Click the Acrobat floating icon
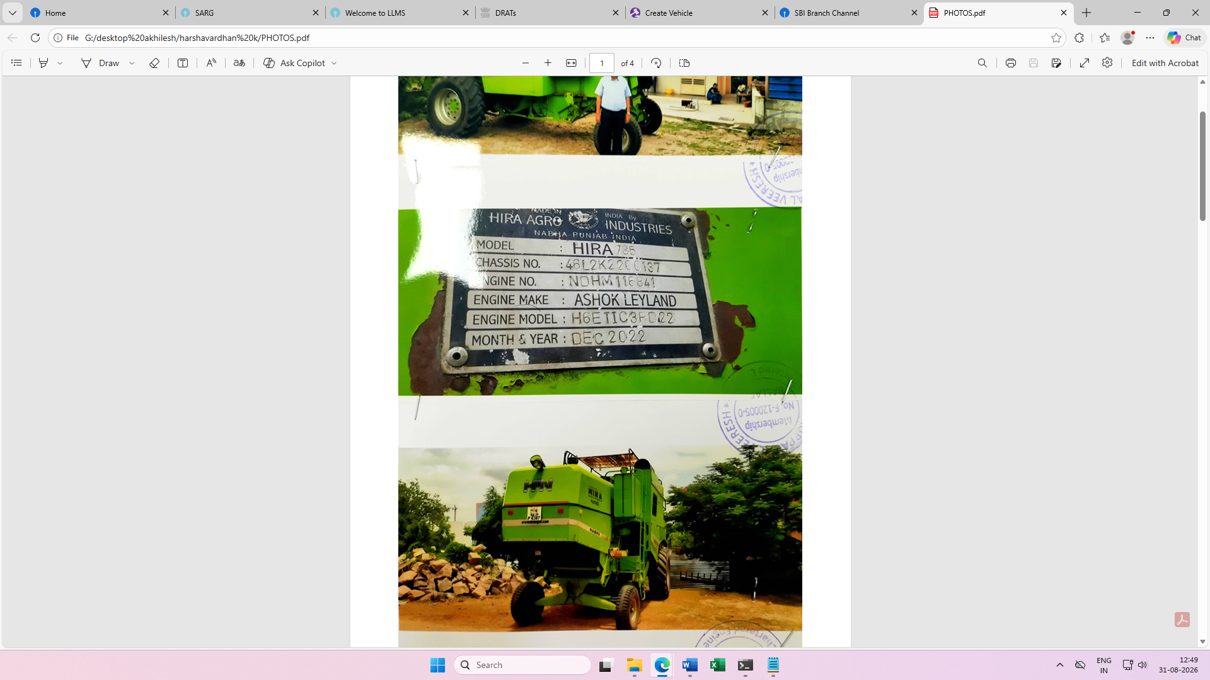1210x680 pixels. coord(1182,620)
